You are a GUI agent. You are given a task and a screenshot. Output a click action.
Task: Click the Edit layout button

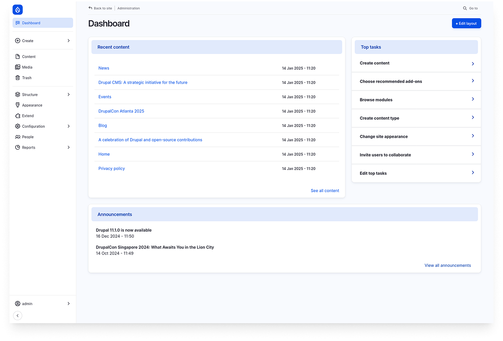[466, 23]
